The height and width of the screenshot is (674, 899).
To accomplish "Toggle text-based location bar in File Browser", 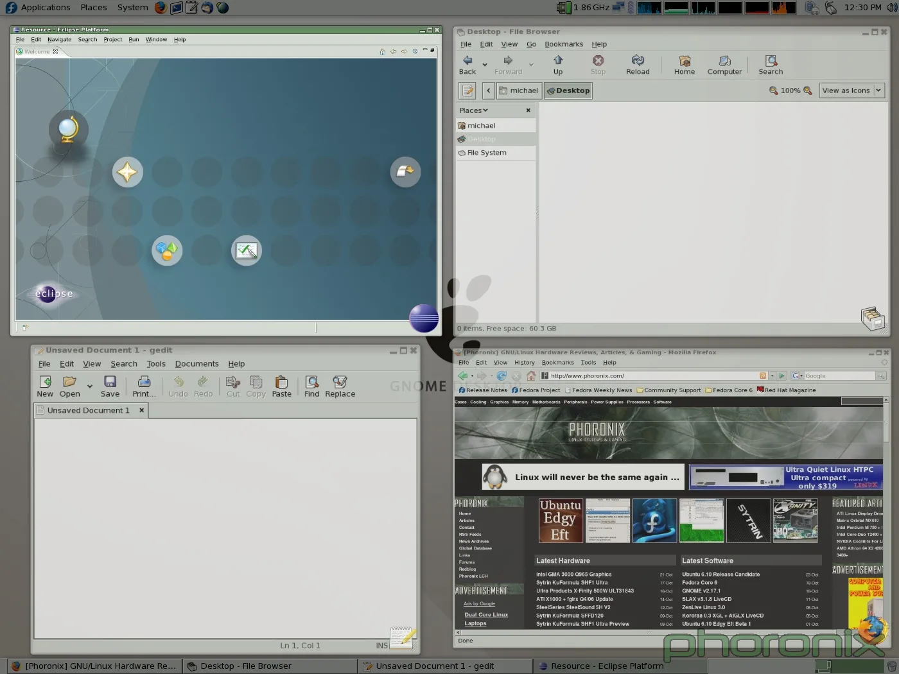I will point(467,91).
